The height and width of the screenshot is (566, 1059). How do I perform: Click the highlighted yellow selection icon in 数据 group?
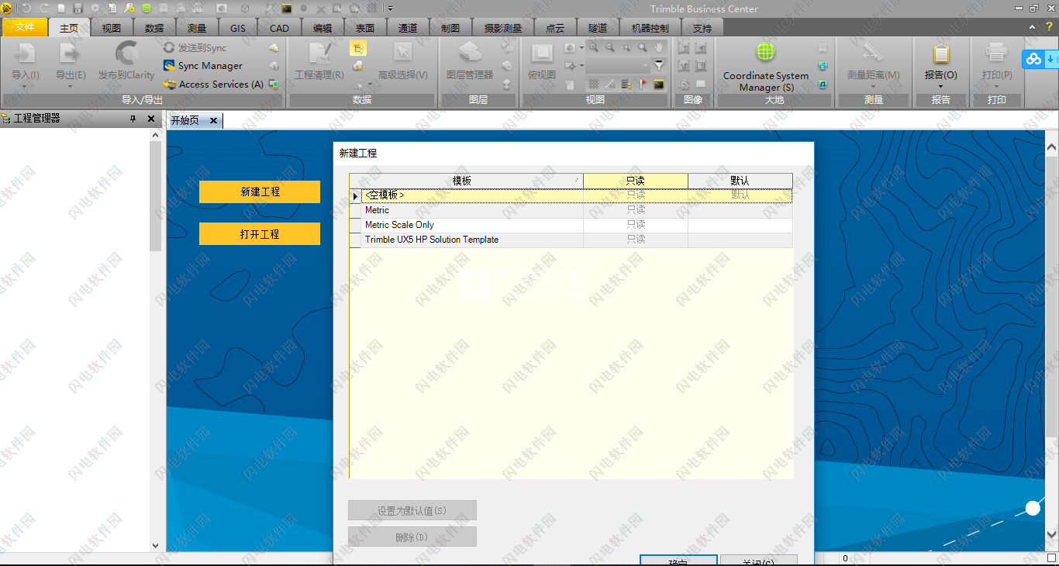point(357,48)
